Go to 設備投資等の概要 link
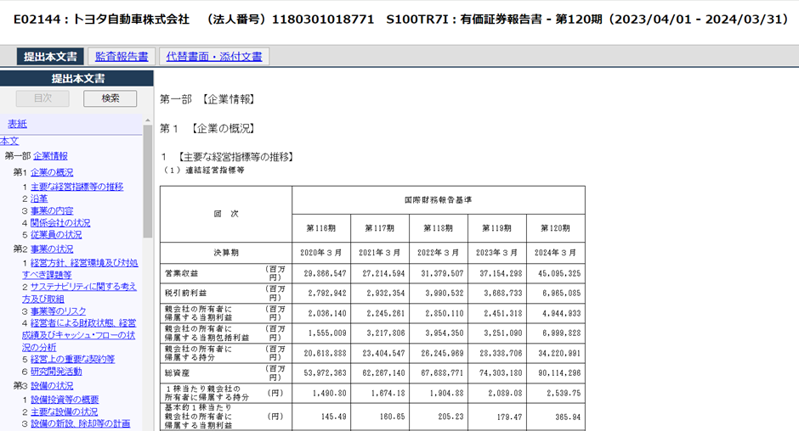The image size is (799, 431). click(65, 400)
